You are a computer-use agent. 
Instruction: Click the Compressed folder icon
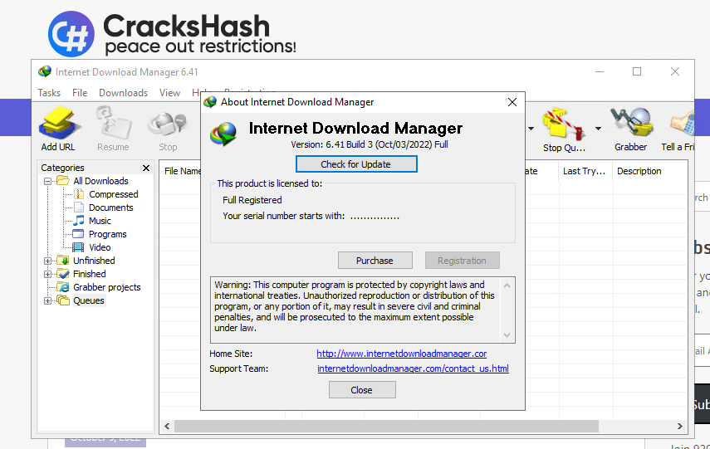coord(79,194)
